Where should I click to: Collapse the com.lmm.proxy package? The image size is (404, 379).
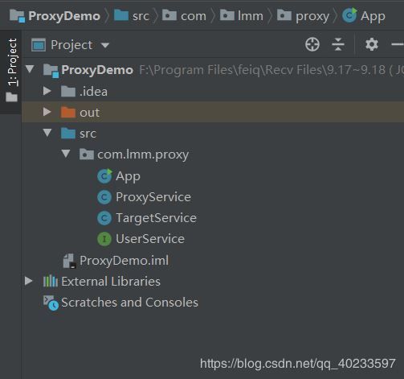66,154
